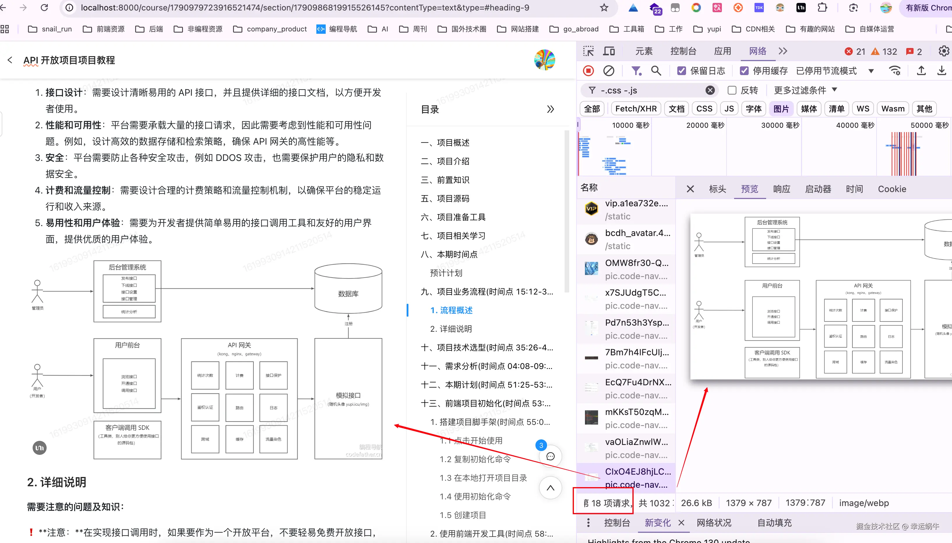
Task: Open the DevTools settings gear
Action: (944, 52)
